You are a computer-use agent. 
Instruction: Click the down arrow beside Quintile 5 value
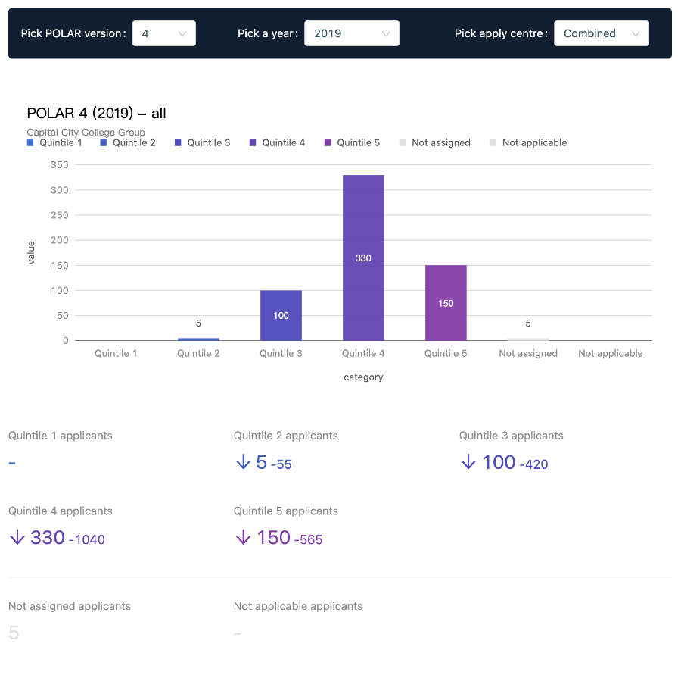tap(243, 537)
